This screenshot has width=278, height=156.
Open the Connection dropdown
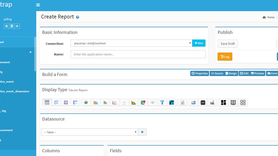pyautogui.click(x=131, y=43)
